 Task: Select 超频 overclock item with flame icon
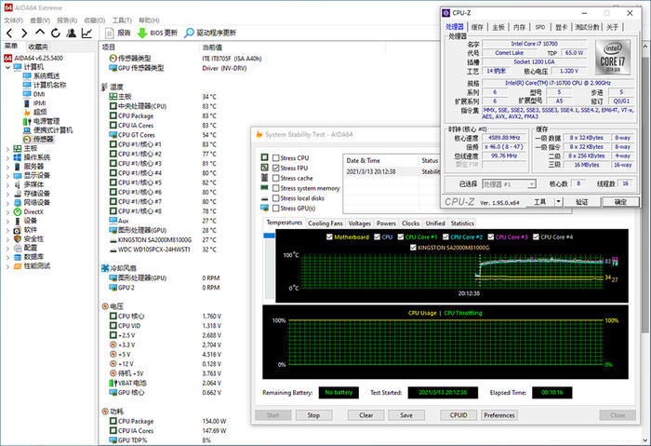(35, 113)
